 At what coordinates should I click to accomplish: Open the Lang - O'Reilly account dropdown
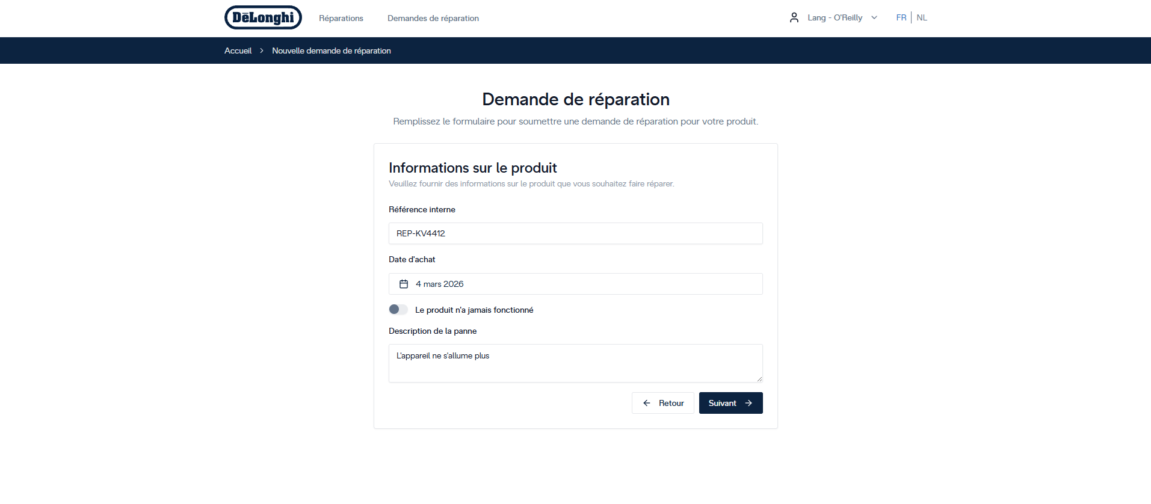(835, 17)
